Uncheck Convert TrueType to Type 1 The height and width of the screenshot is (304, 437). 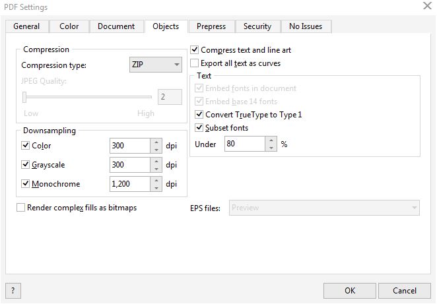[x=200, y=115]
